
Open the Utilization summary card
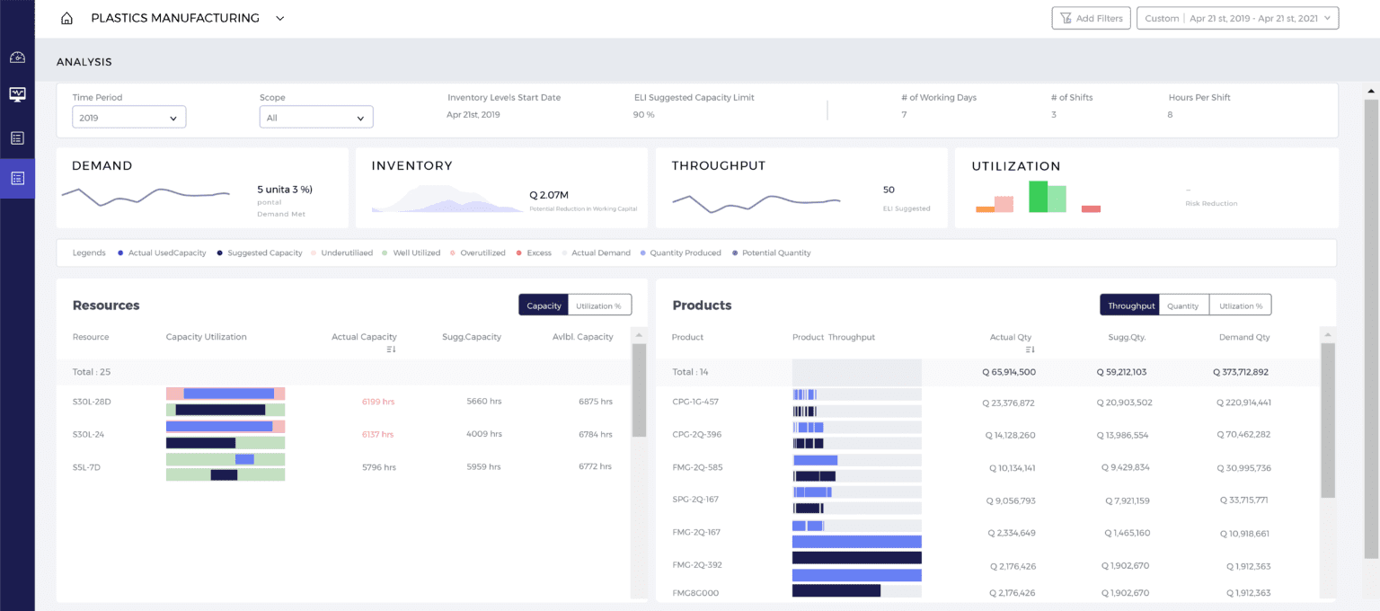click(x=1146, y=188)
